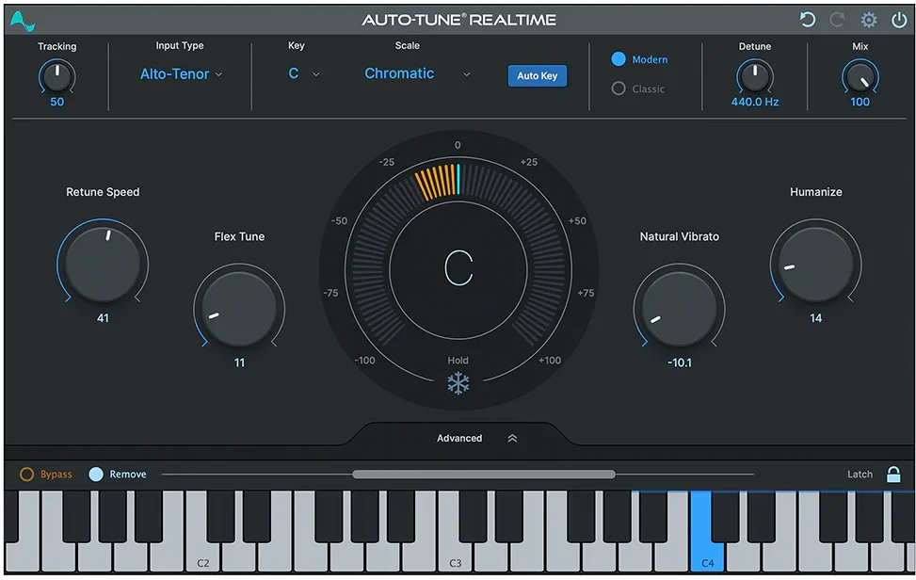The width and height of the screenshot is (916, 580).
Task: Click the keyboard range scrollbar
Action: tap(483, 475)
